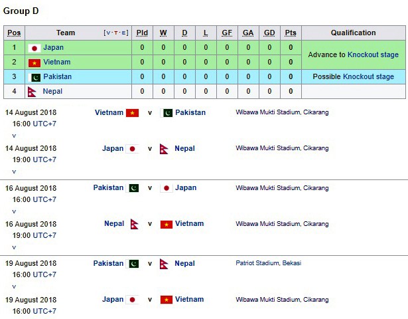Expand details under 16 August 19:00 Nepal match
Image resolution: width=408 pixels, height=319 pixels.
point(14,247)
